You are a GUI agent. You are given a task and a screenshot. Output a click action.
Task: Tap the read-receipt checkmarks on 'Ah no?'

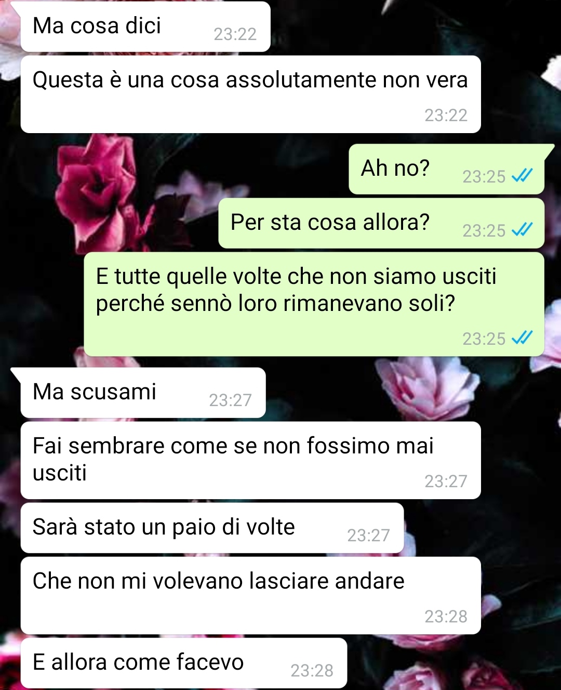(522, 176)
